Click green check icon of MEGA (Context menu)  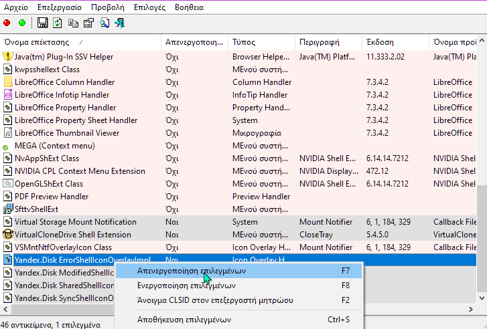pyautogui.click(x=5, y=148)
